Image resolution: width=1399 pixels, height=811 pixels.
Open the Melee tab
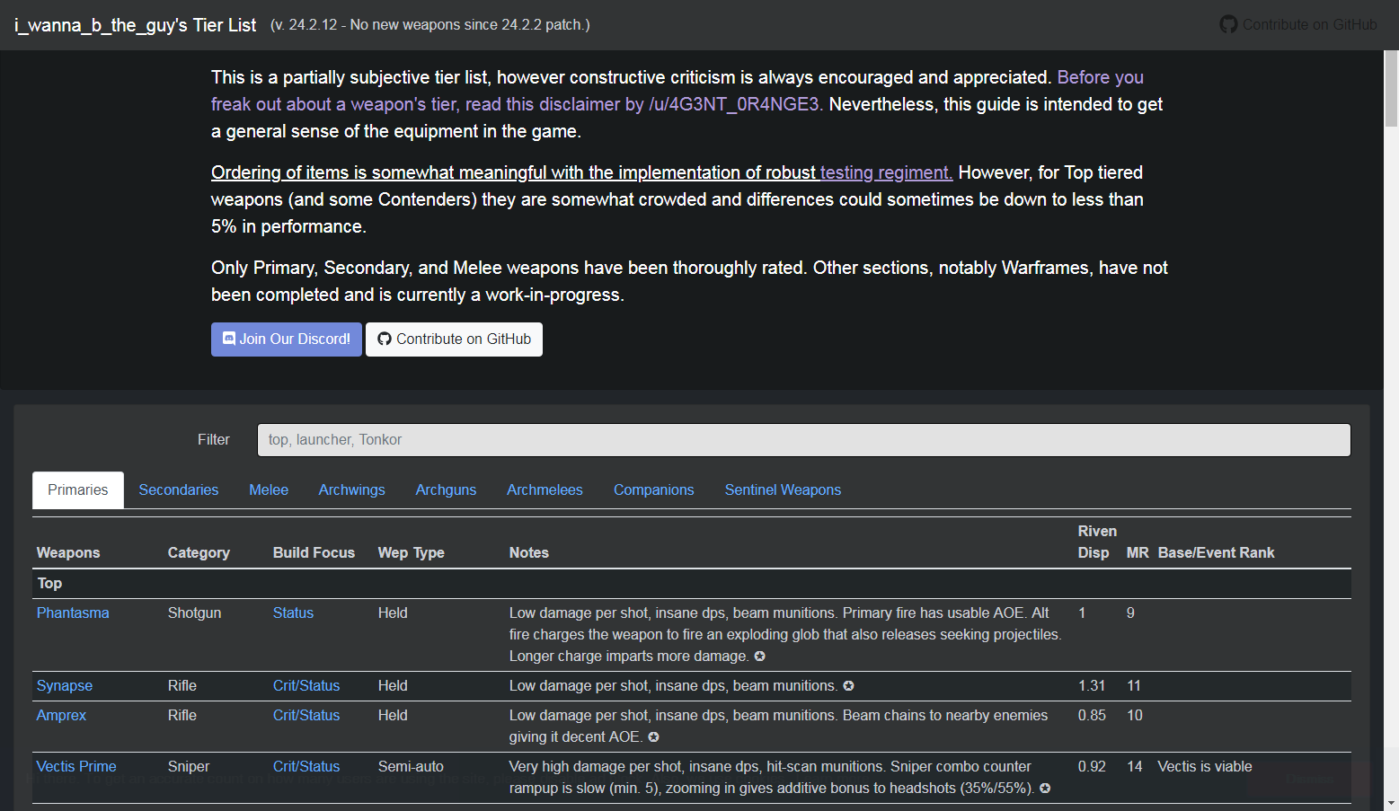269,490
